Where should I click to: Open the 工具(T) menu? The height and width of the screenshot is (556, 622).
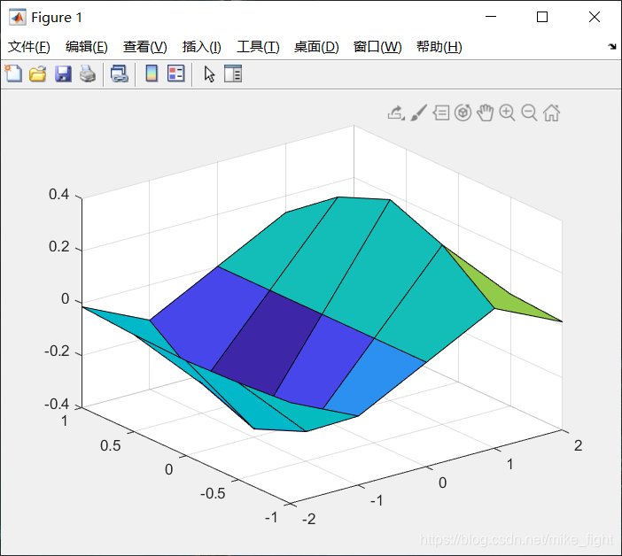coord(258,47)
